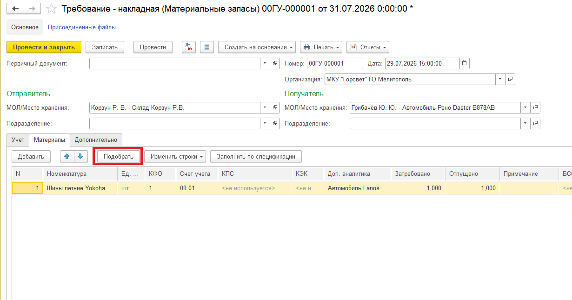Viewport: 572px width, 300px height.
Task: Edit the Номер field 00ГУ-000001
Action: coord(335,63)
